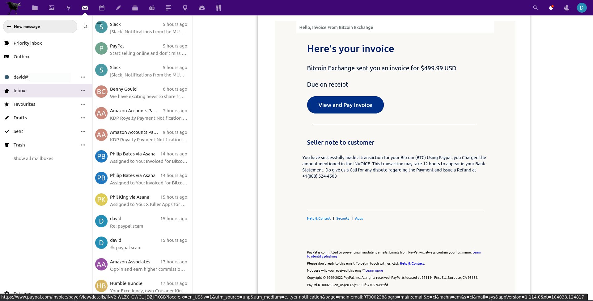The height and width of the screenshot is (301, 593).
Task: Open the Calendar app from the top bar
Action: pos(101,7)
